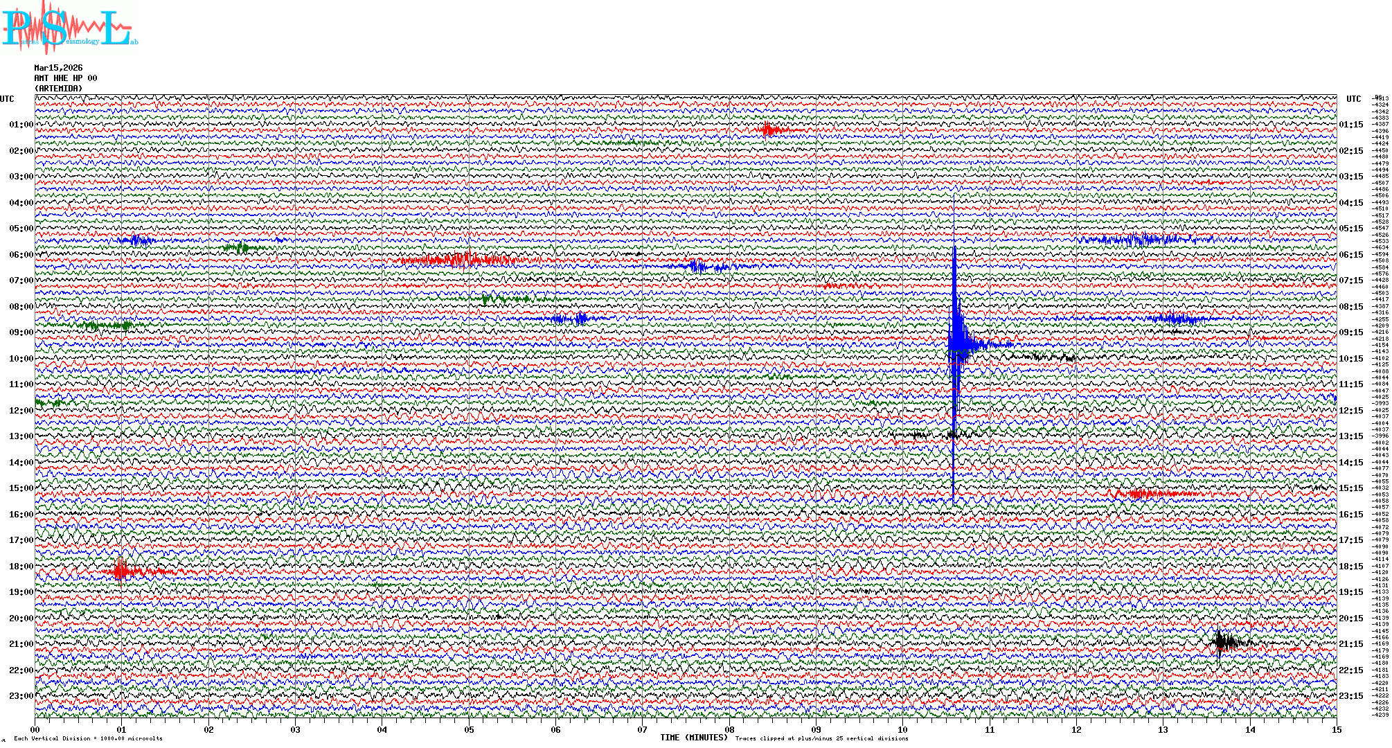The image size is (1392, 748).
Task: Click the vertical division microvolts footnote
Action: [88, 738]
